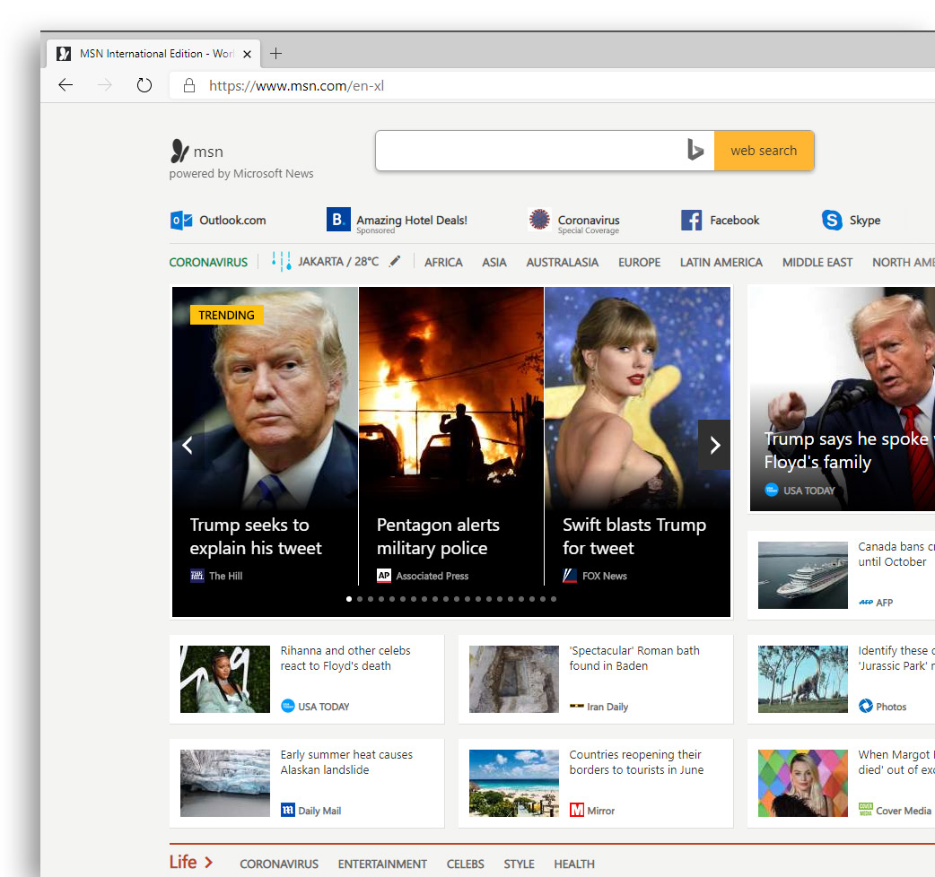The image size is (935, 877).
Task: Go to previous carousel slide arrow
Action: (188, 445)
